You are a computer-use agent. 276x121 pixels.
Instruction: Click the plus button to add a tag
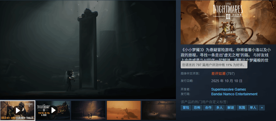(x=262, y=108)
